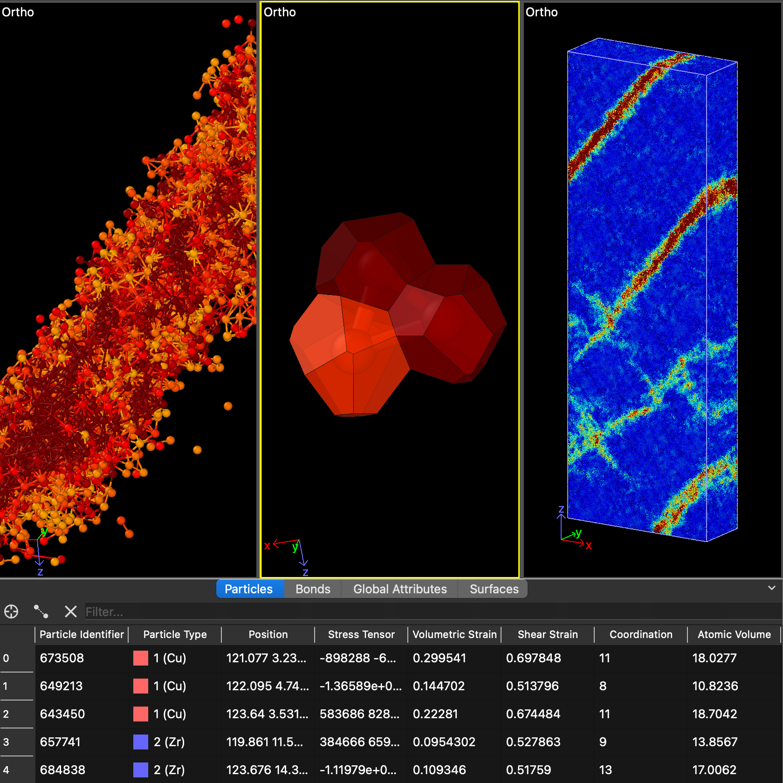This screenshot has width=783, height=783.
Task: Open the left viewport's Ortho caption menu
Action: 18,12
